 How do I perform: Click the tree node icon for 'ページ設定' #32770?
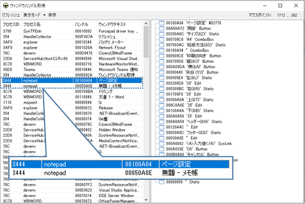pos(161,23)
